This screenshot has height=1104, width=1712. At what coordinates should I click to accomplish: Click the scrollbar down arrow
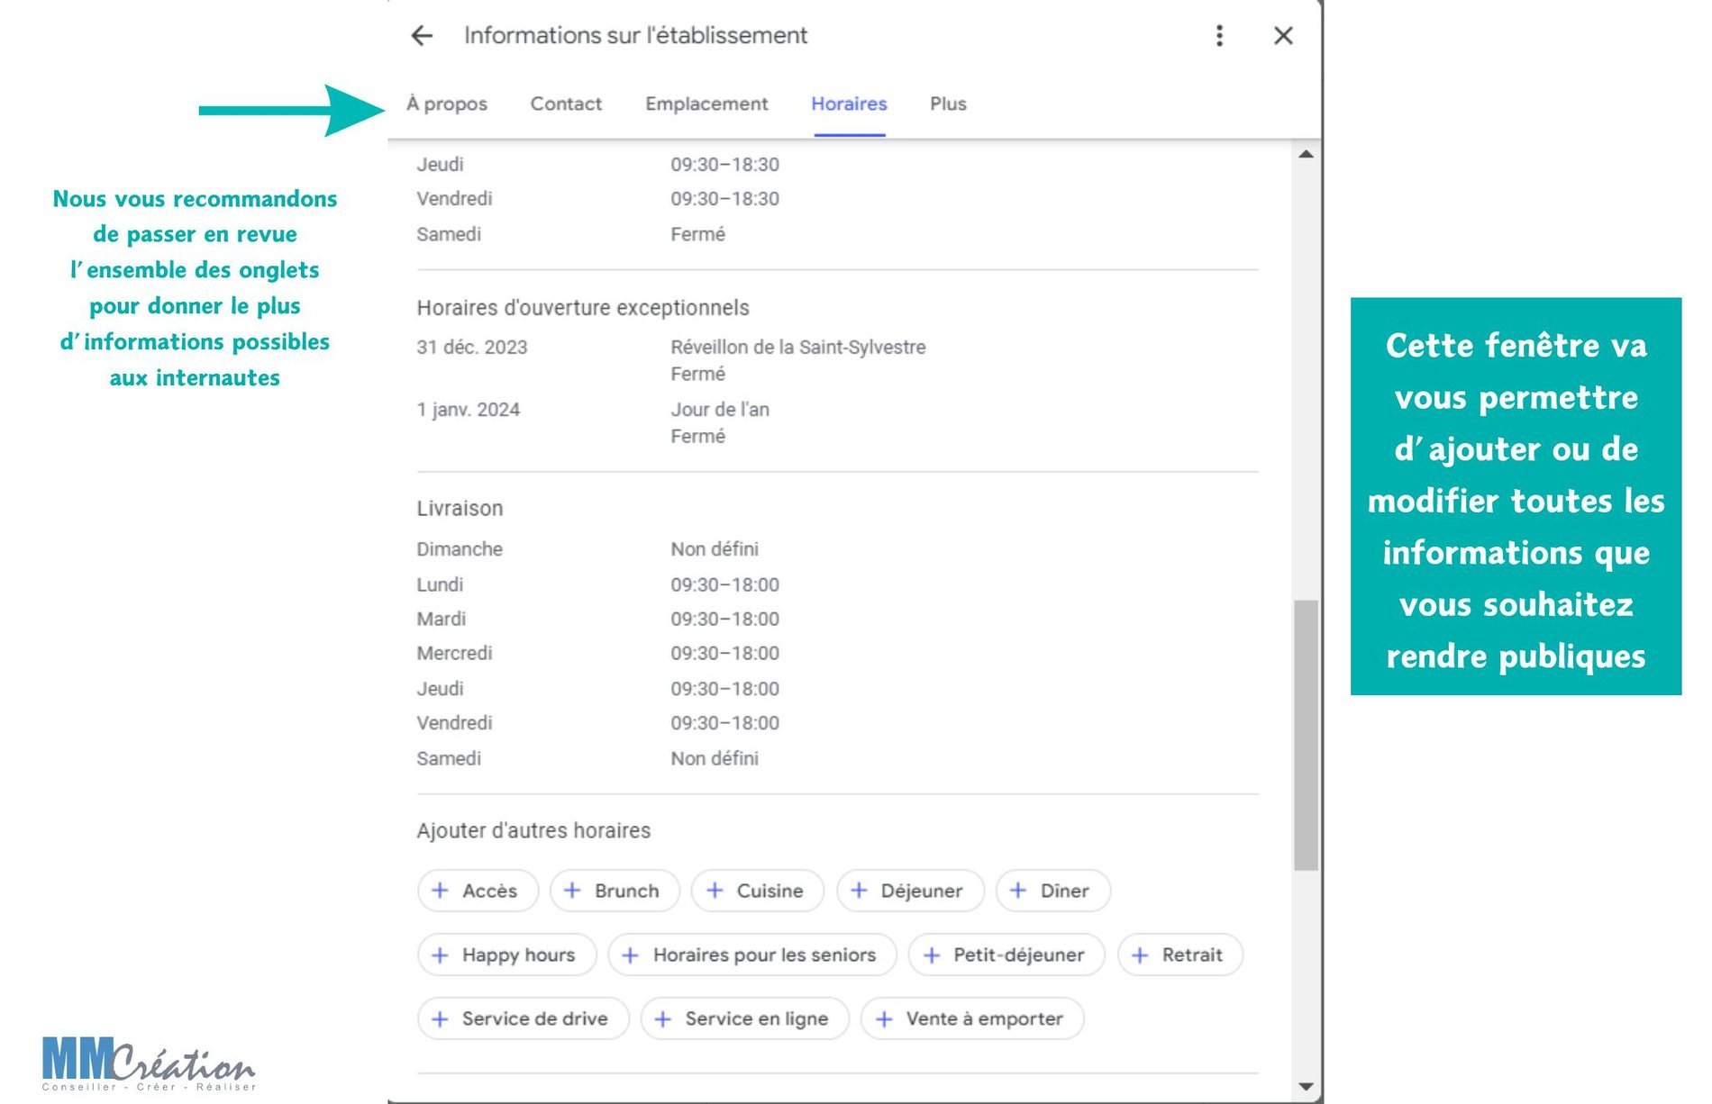1306,1087
